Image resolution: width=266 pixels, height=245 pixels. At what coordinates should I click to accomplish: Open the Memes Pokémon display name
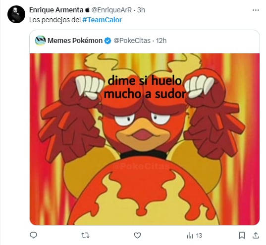click(75, 41)
